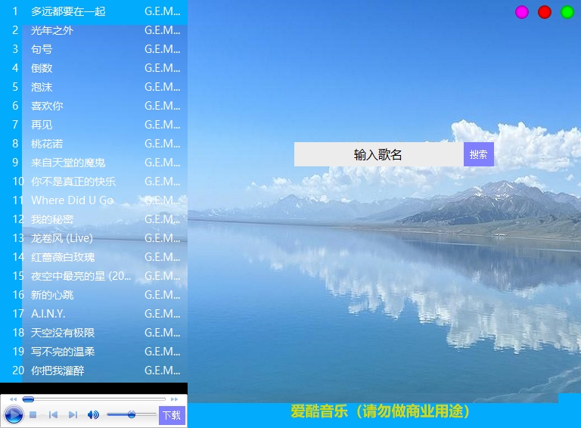Play the current track with the play button
Viewport: 581px width, 428px height.
14,414
